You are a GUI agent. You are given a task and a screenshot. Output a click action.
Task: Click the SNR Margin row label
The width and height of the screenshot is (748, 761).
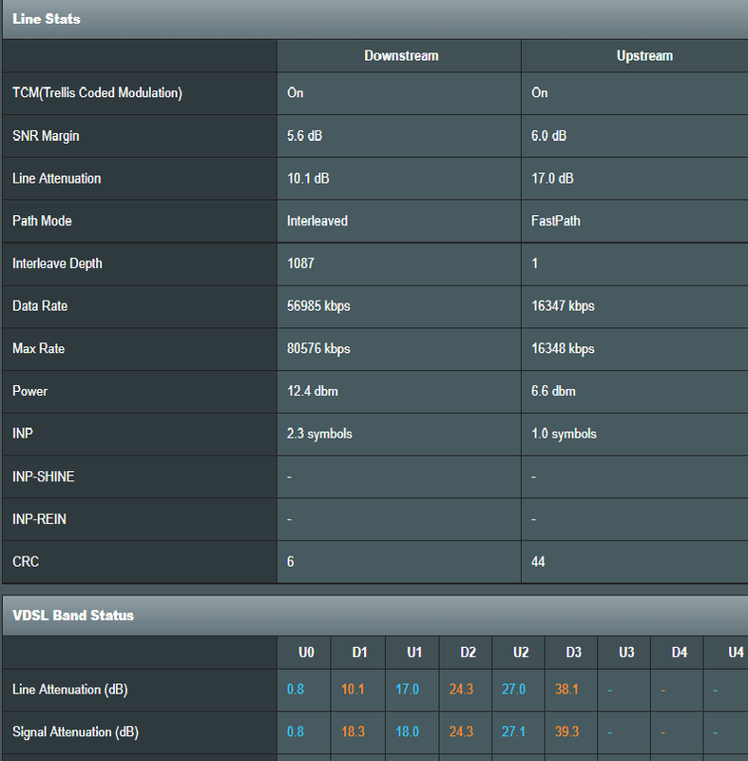pos(46,136)
